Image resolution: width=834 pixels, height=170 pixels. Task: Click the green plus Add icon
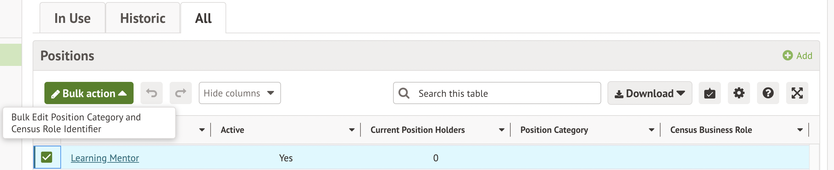click(x=788, y=56)
